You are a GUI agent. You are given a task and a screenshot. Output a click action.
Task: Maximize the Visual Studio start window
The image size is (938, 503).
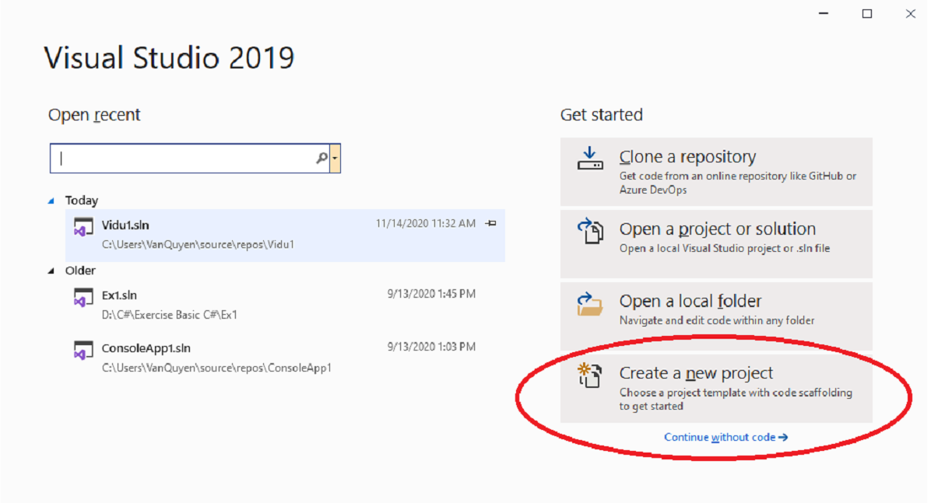867,14
